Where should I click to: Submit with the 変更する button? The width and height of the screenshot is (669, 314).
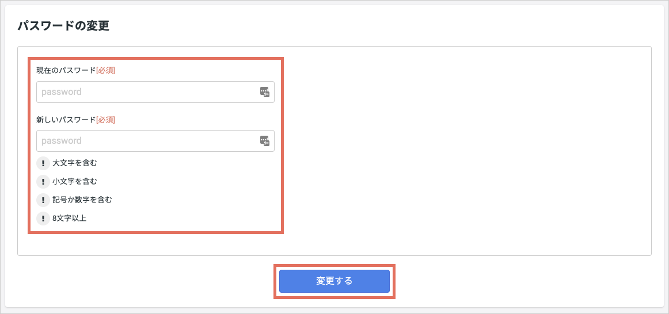tap(334, 281)
